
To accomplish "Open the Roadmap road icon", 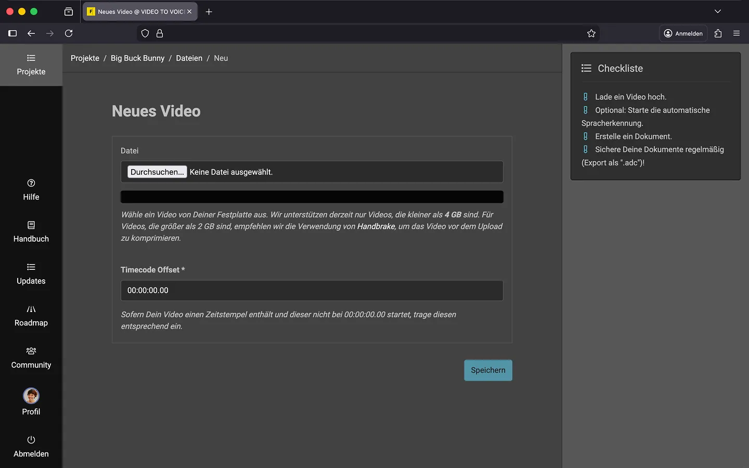I will [x=31, y=309].
